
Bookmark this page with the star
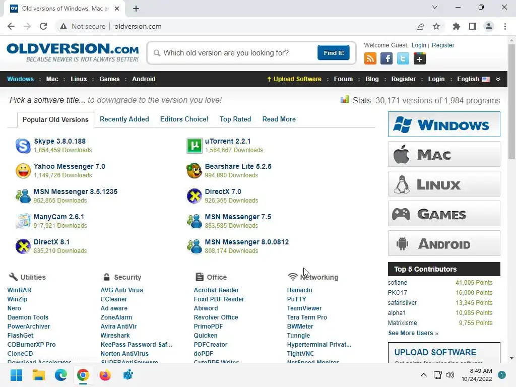tap(436, 26)
